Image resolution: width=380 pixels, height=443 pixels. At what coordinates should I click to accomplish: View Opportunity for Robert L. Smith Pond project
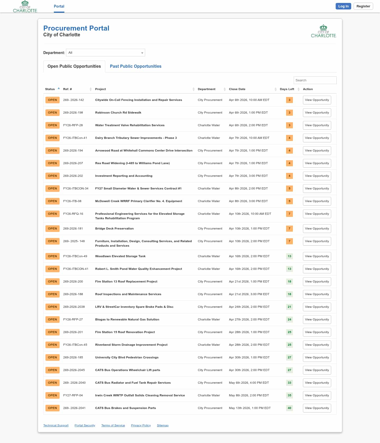click(x=317, y=269)
